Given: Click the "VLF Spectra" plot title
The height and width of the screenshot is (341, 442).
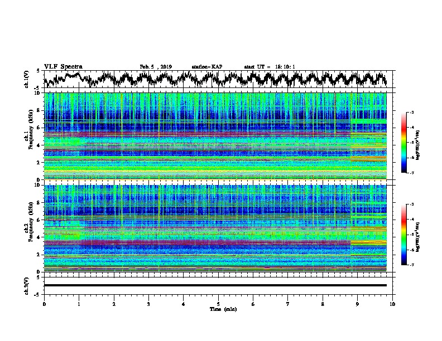Looking at the screenshot, I should tap(63, 67).
